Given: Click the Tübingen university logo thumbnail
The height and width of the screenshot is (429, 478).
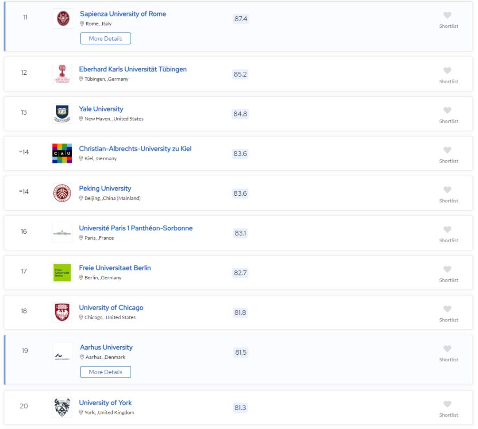Looking at the screenshot, I should pos(62,73).
